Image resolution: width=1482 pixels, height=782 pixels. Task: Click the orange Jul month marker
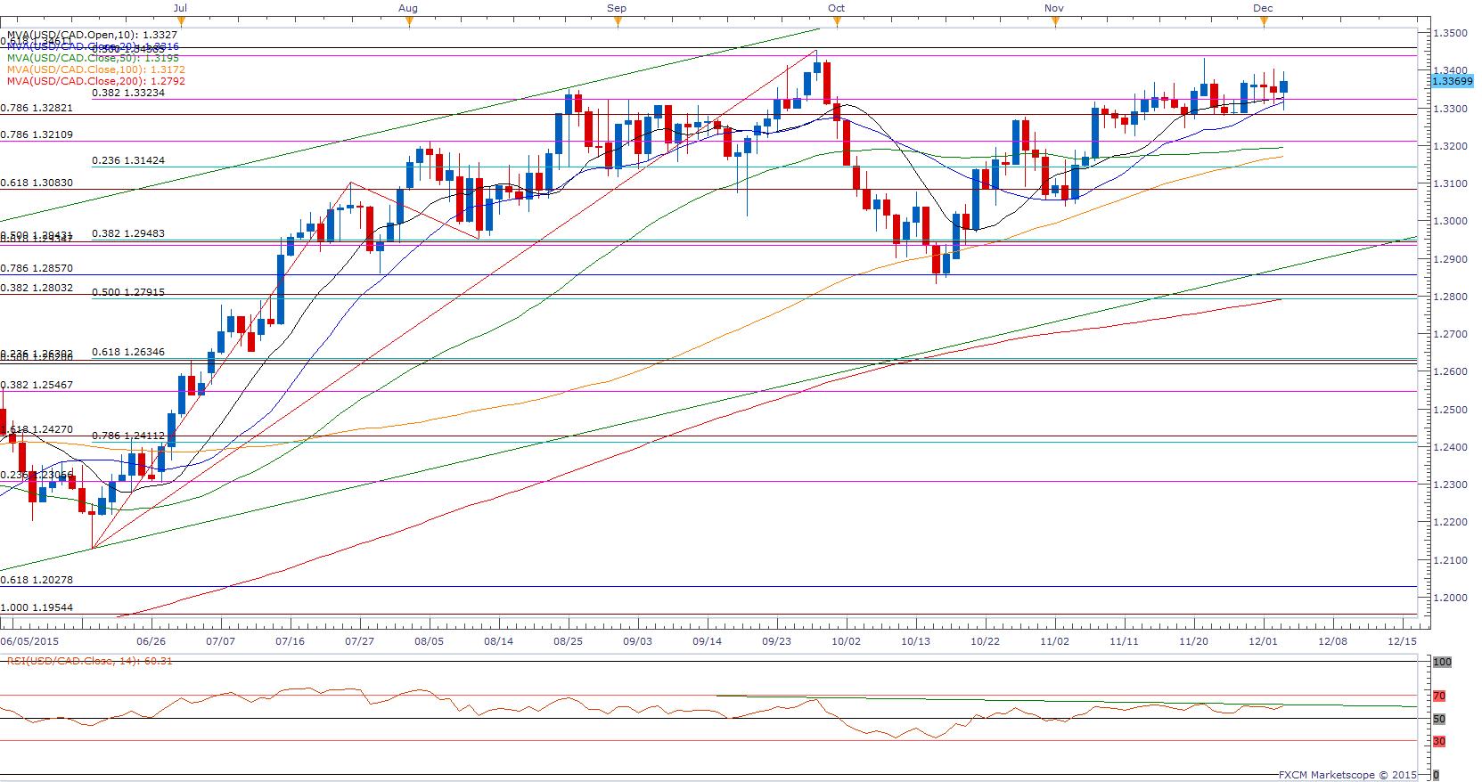pyautogui.click(x=182, y=22)
